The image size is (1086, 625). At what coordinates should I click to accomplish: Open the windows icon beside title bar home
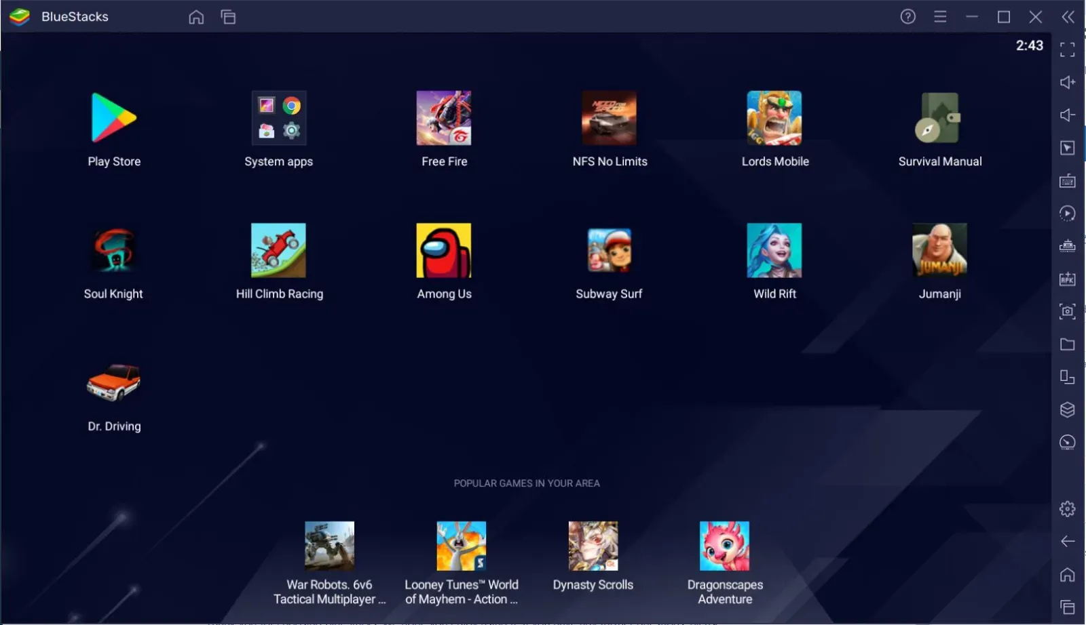tap(228, 17)
